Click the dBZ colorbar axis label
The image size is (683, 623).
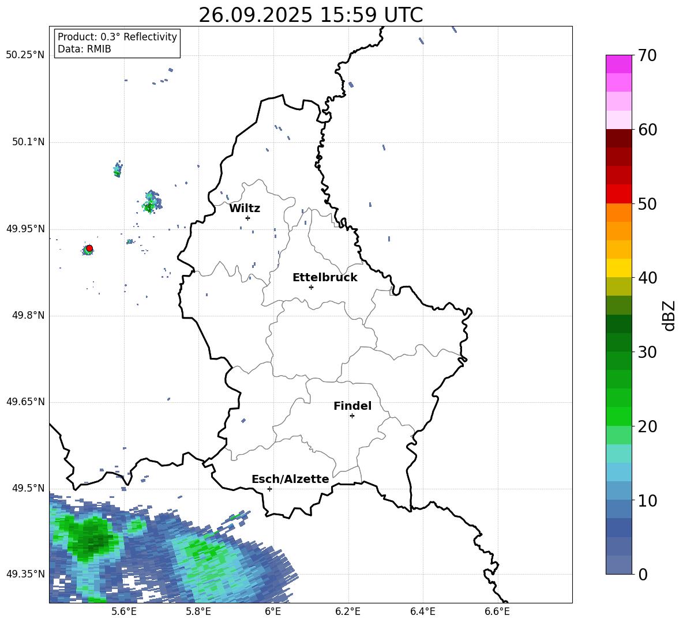[x=670, y=315]
